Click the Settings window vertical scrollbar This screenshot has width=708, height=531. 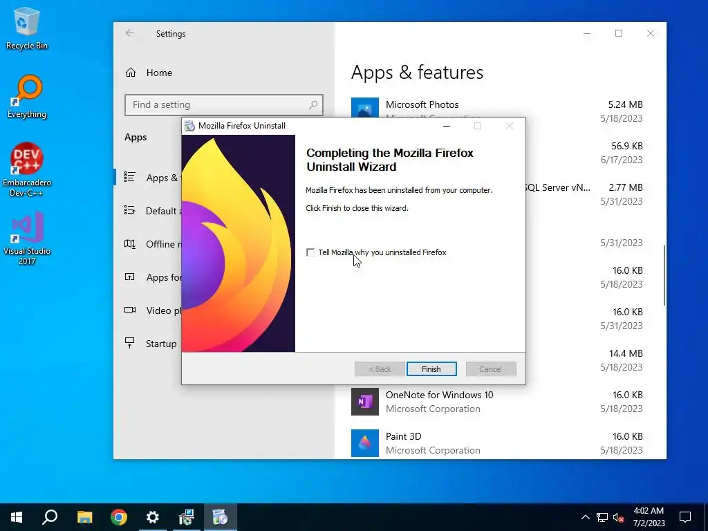click(x=664, y=275)
